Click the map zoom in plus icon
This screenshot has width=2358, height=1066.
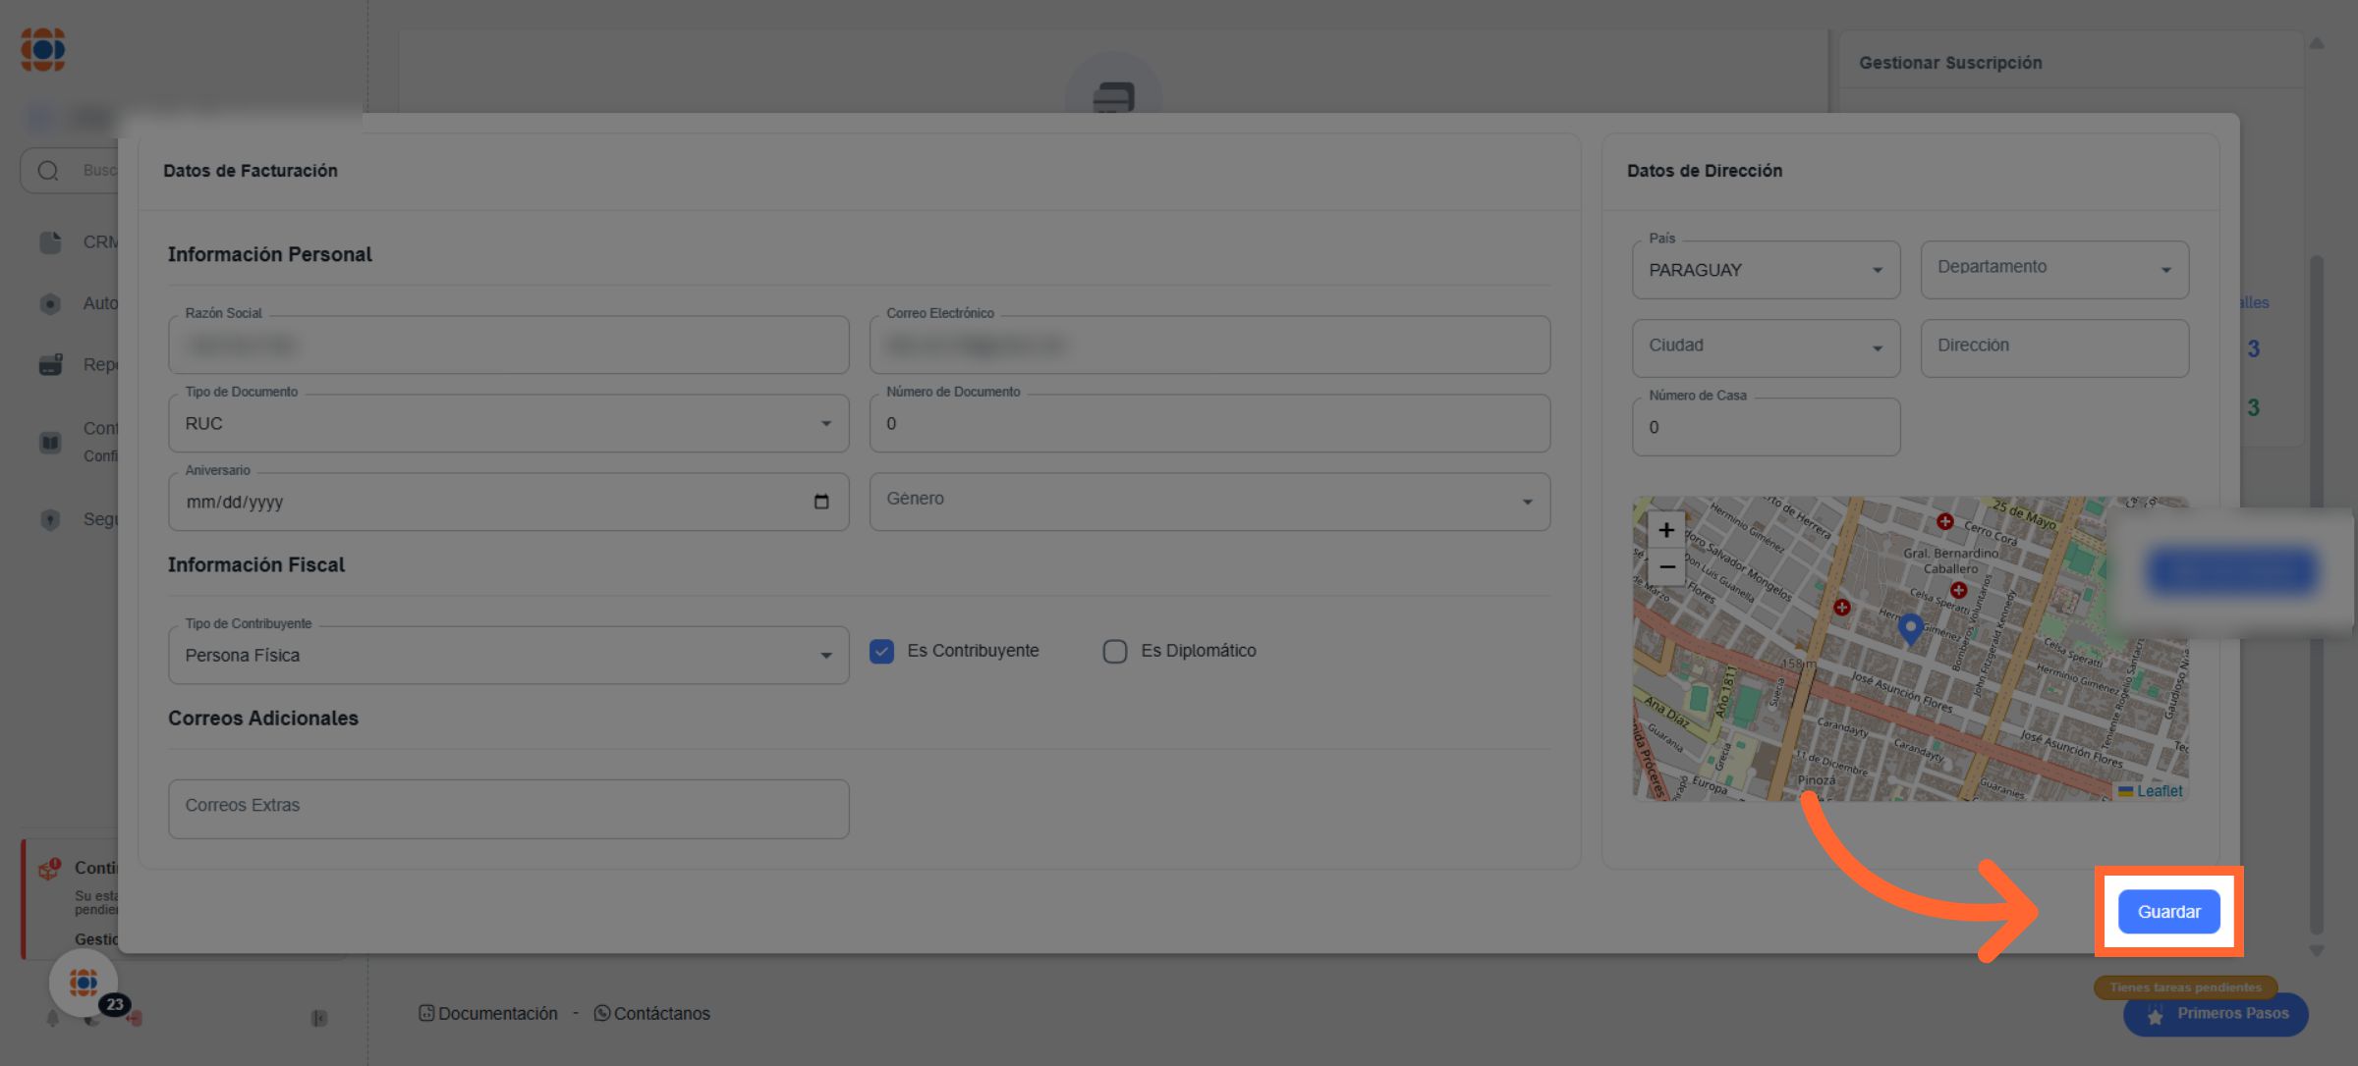(x=1666, y=530)
